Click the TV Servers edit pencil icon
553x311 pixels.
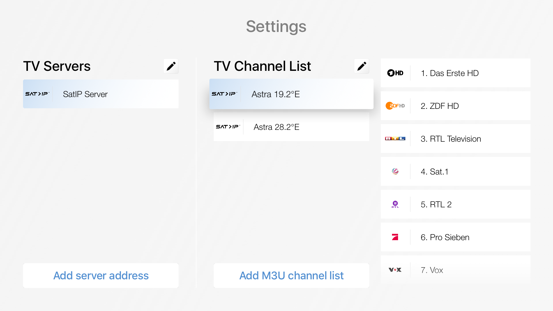point(171,66)
